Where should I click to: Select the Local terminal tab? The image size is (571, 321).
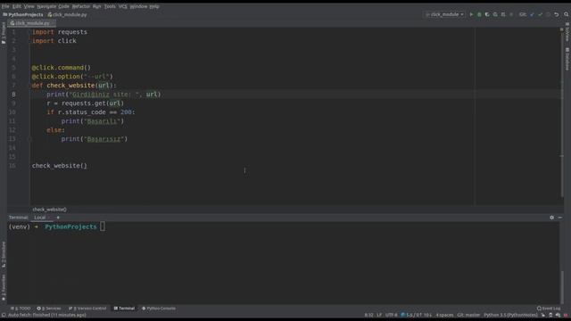(39, 218)
